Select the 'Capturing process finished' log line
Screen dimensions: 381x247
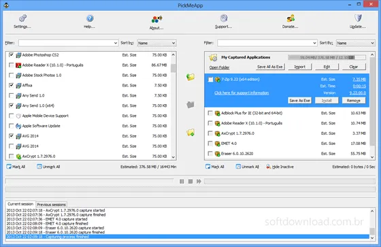187,237
